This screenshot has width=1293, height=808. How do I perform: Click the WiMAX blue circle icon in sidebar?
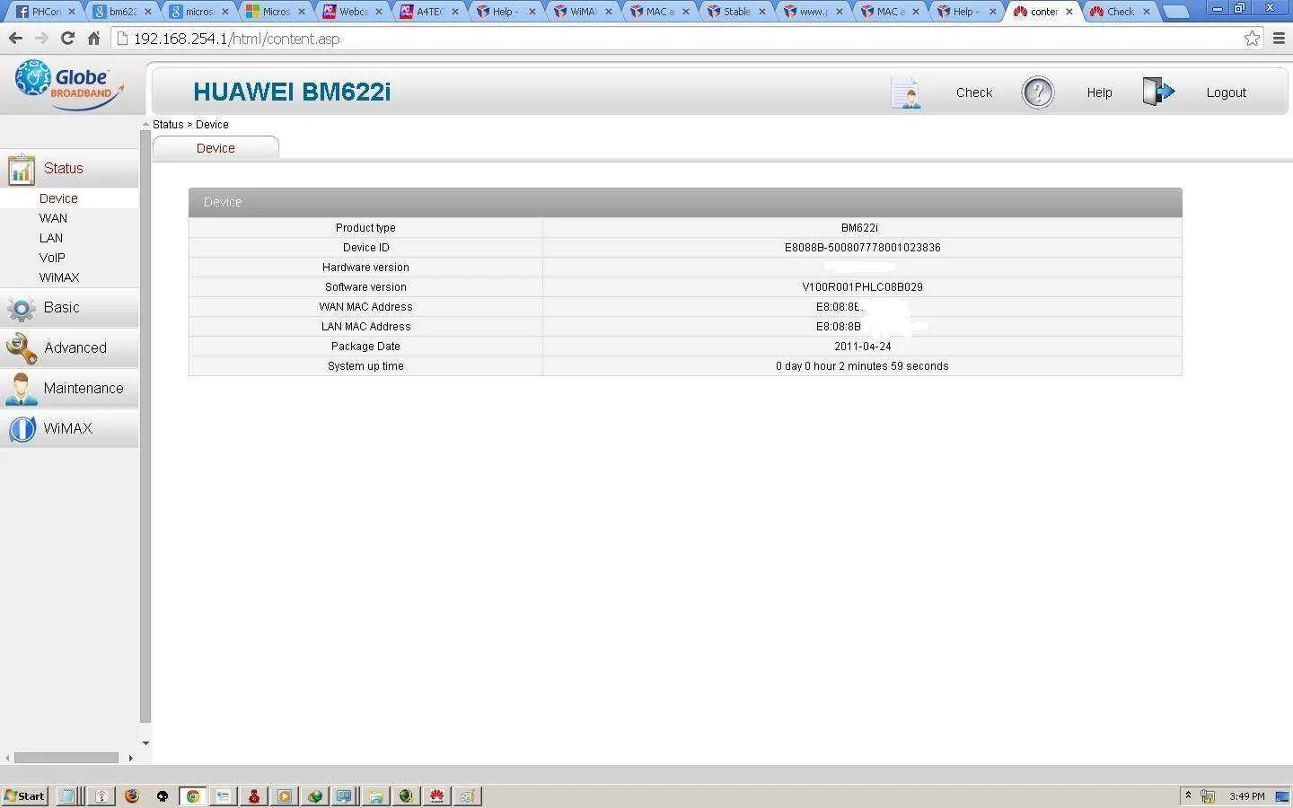click(22, 429)
